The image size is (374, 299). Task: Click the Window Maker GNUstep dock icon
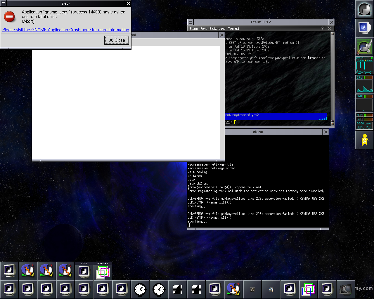click(x=364, y=9)
